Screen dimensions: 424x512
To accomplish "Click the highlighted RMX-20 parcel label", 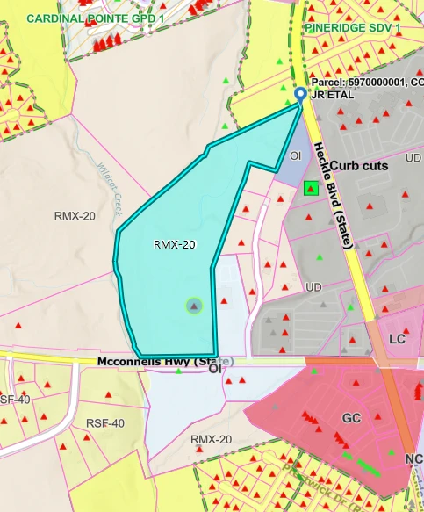I will pos(175,244).
